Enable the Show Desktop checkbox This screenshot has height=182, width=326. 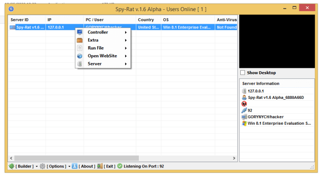click(243, 73)
